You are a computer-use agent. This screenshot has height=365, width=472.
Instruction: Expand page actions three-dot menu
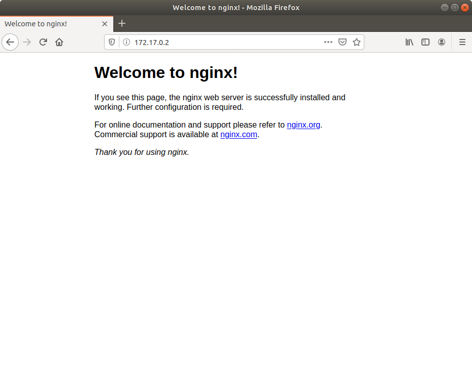[328, 43]
